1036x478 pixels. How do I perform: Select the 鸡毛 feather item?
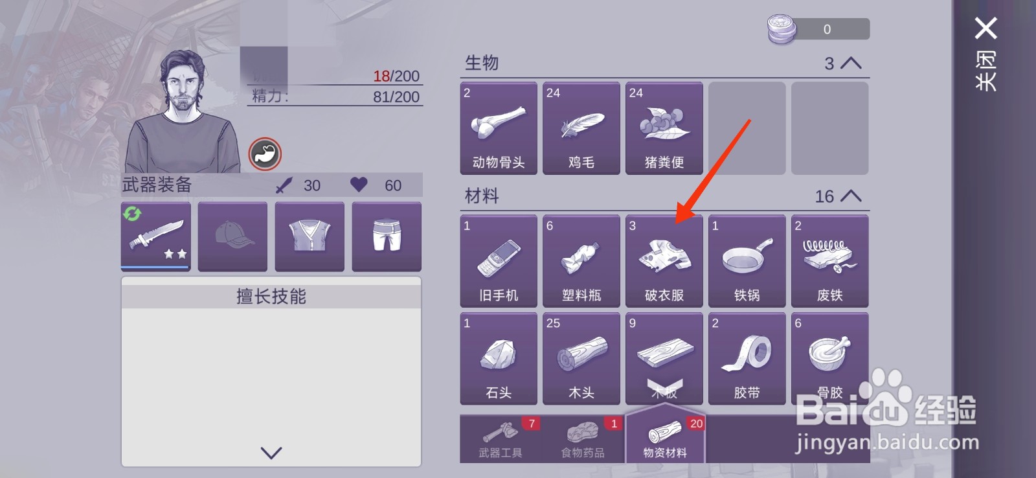click(x=581, y=128)
